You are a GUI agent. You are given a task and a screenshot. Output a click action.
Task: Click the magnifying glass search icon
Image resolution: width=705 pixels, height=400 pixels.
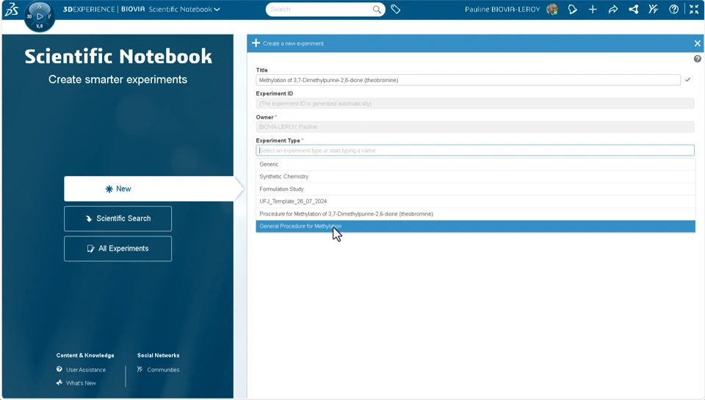[x=377, y=9]
